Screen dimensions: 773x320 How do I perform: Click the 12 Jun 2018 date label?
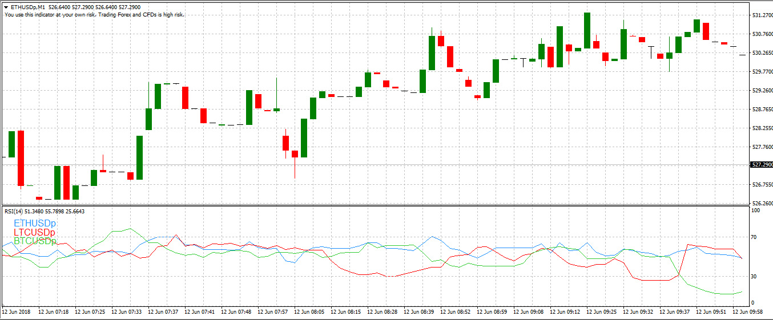[x=15, y=312]
